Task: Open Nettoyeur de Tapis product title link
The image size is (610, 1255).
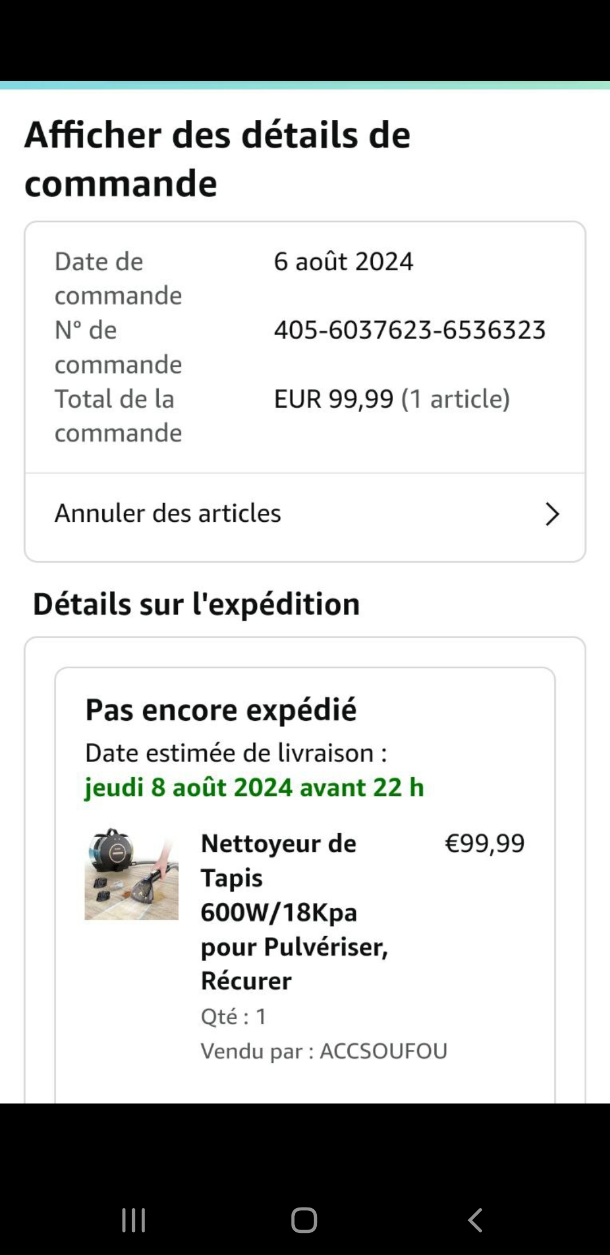Action: (x=295, y=912)
